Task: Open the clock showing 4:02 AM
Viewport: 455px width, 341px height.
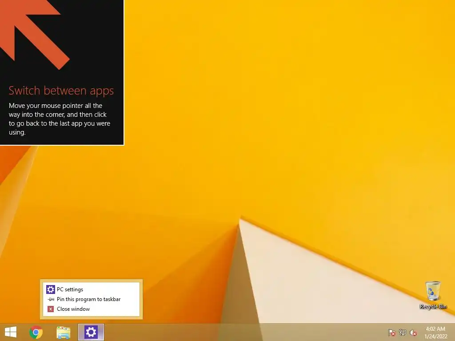Action: pyautogui.click(x=435, y=332)
